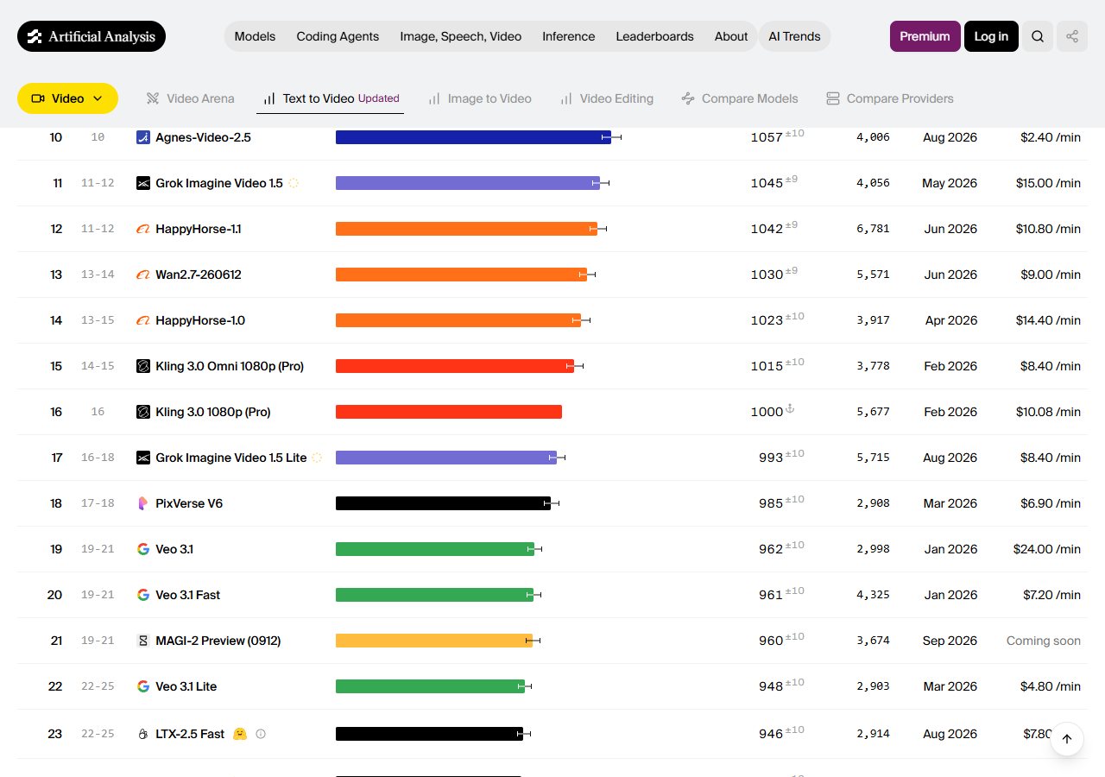The image size is (1105, 777).
Task: Open the Leaderboards menu
Action: tap(654, 36)
